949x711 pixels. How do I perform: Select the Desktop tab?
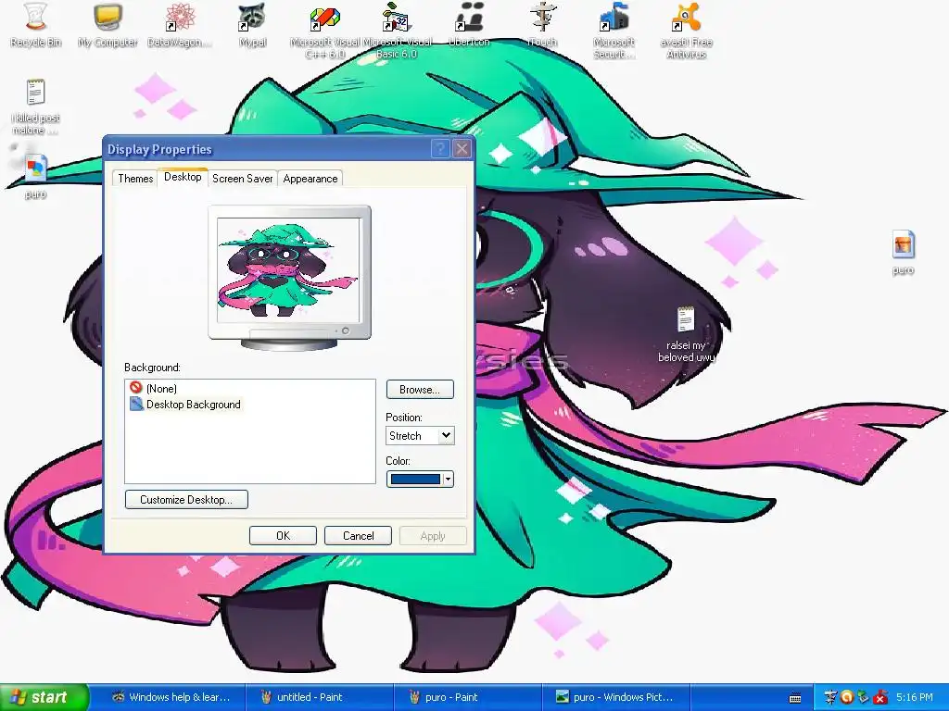(183, 177)
